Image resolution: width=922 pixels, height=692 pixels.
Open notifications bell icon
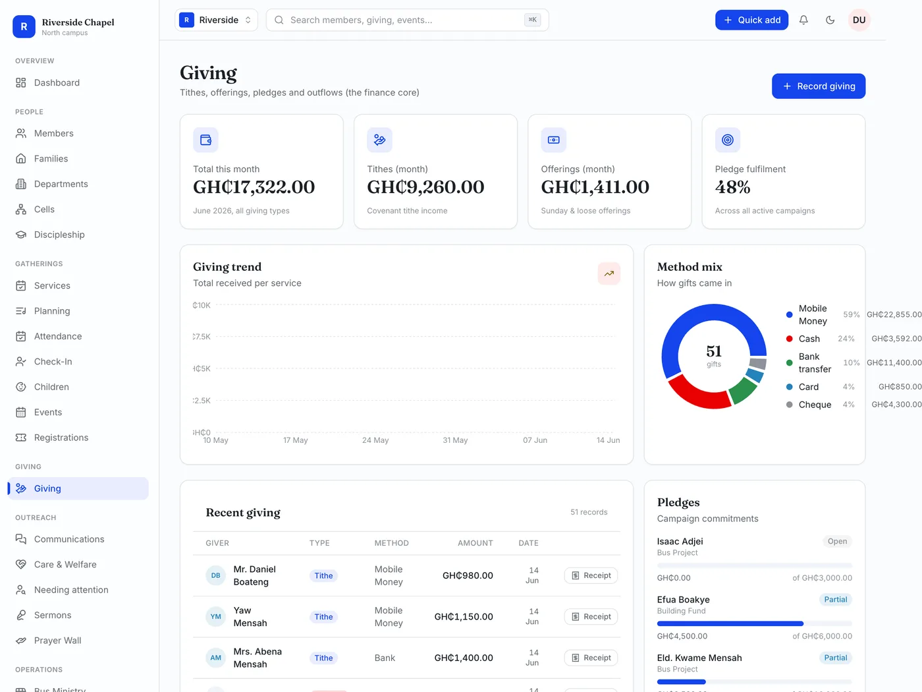pyautogui.click(x=803, y=20)
